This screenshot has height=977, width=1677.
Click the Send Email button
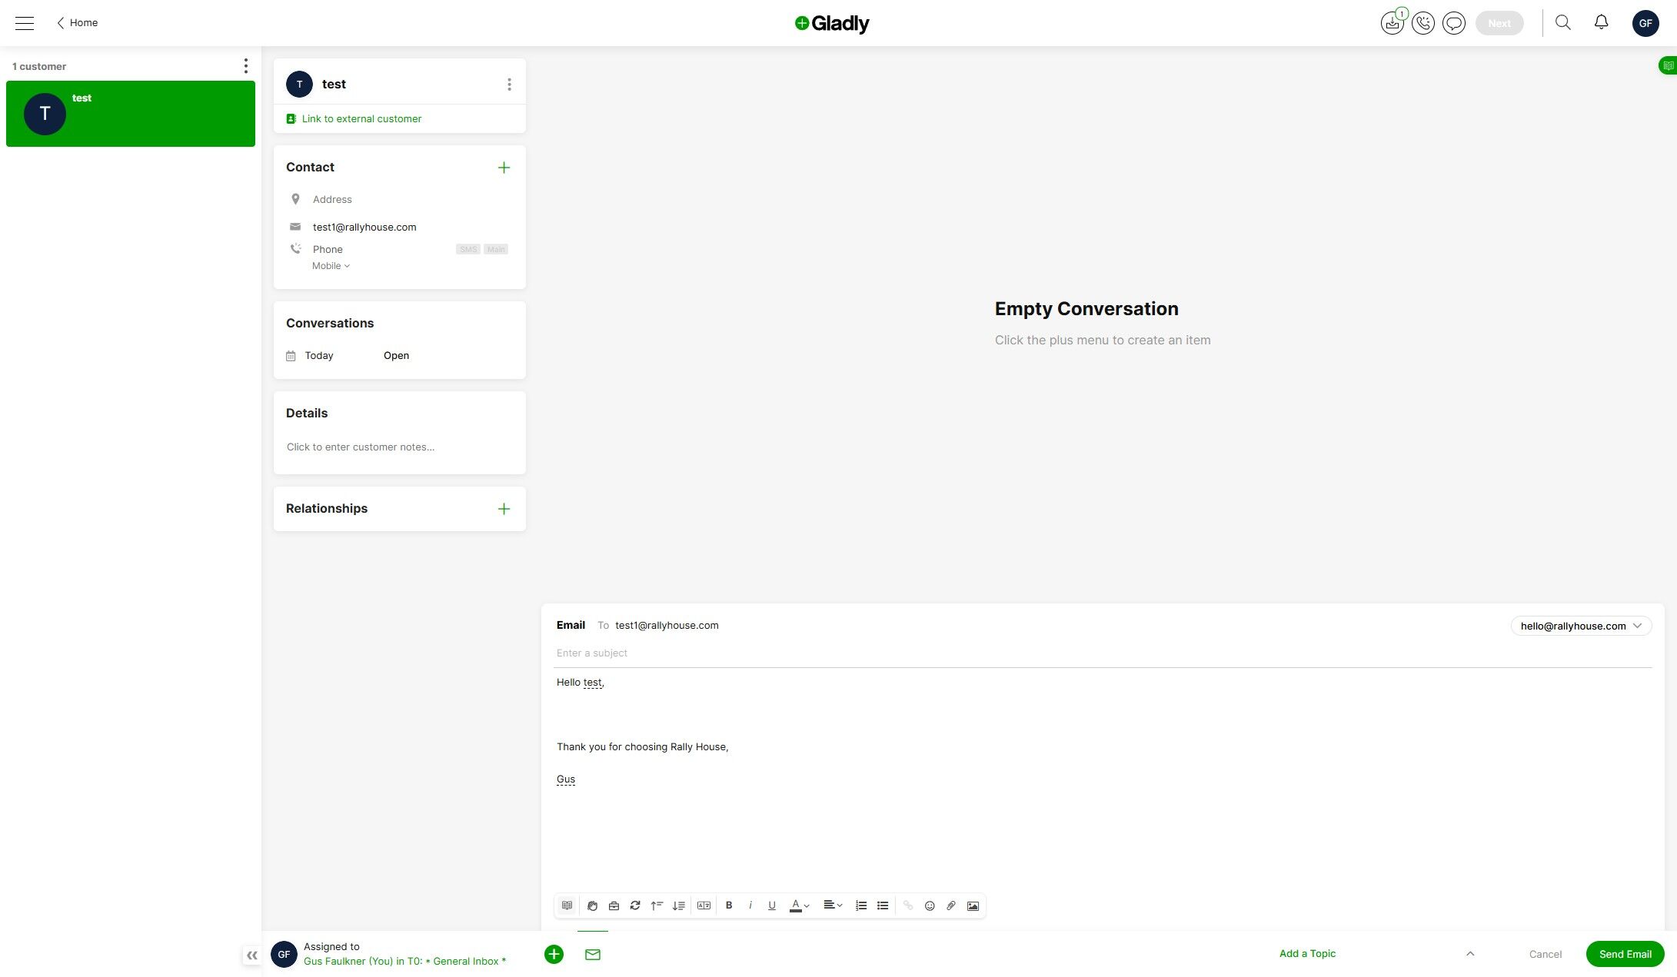click(1625, 954)
